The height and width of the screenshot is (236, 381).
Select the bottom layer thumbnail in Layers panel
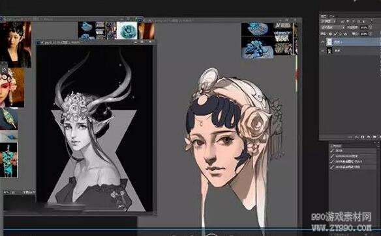coord(329,51)
